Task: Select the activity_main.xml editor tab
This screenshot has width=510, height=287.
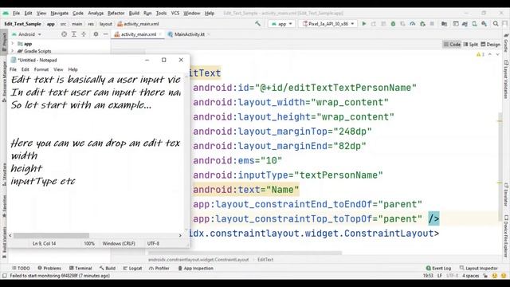Action: click(138, 34)
